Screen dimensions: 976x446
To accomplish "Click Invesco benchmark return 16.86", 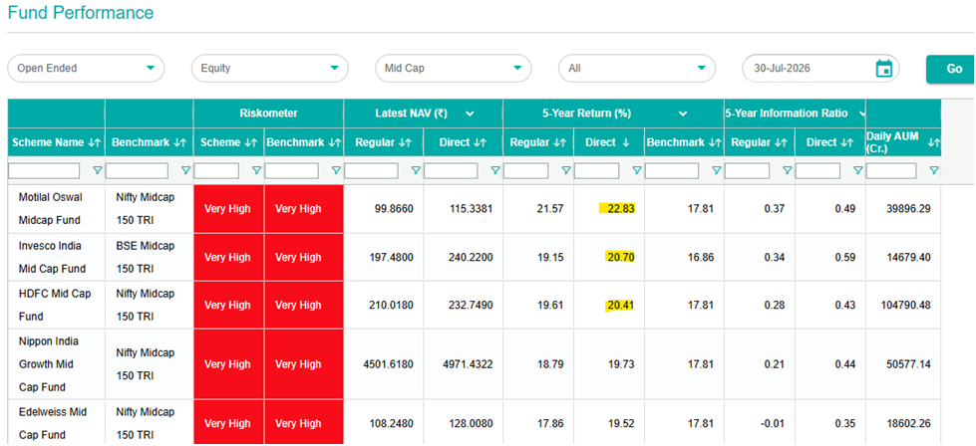I will pyautogui.click(x=701, y=257).
